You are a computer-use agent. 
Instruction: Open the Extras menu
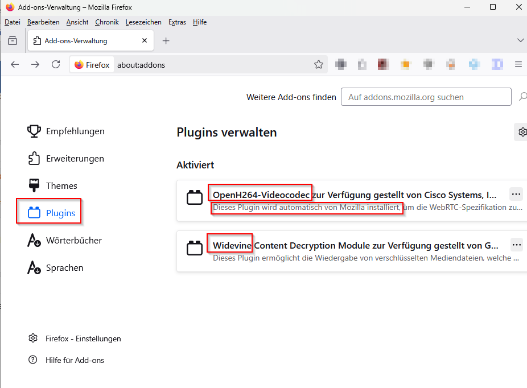pos(177,22)
